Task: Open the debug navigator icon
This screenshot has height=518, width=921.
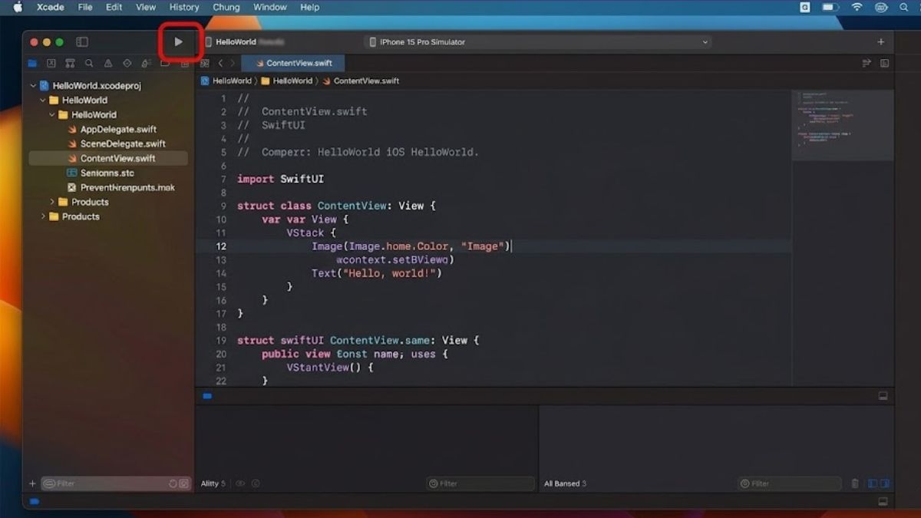Action: click(x=146, y=64)
